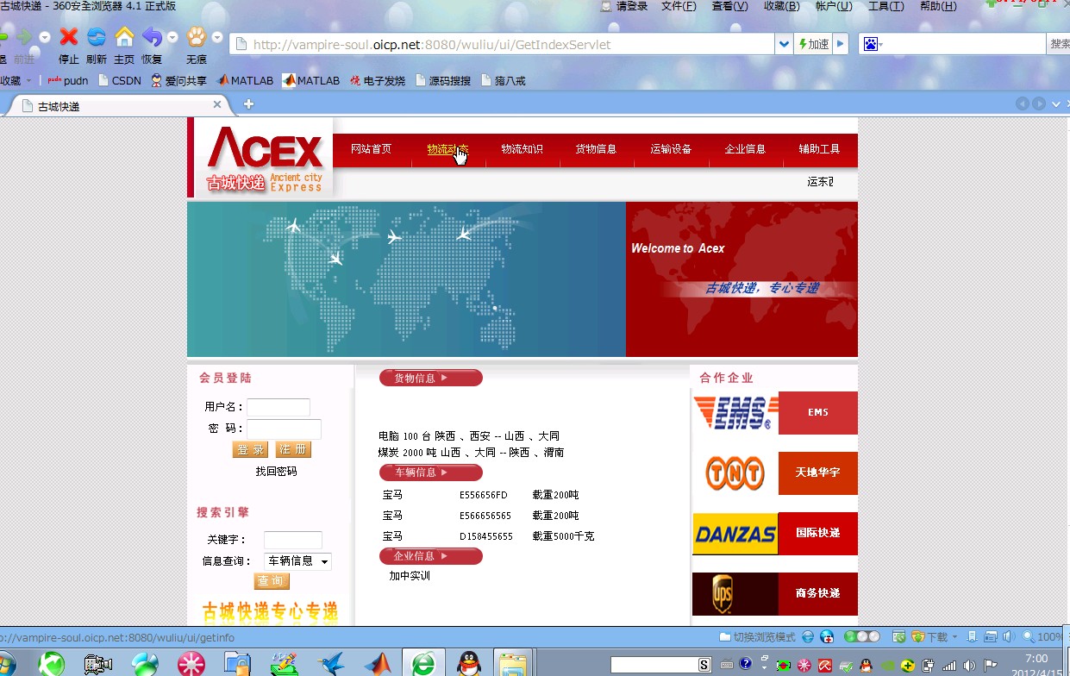Click the 登录 login button

251,450
